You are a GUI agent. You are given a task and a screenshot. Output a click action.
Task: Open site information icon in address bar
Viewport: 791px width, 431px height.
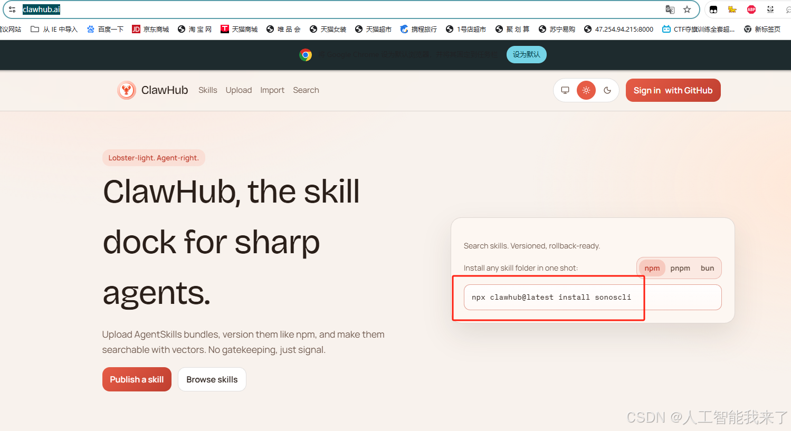click(x=12, y=9)
